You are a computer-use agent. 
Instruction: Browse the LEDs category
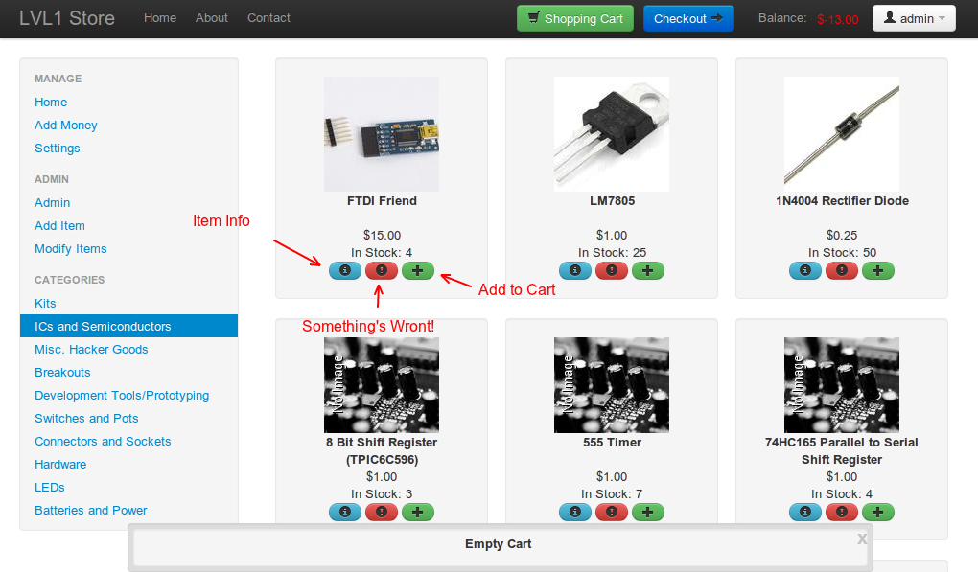pos(49,488)
